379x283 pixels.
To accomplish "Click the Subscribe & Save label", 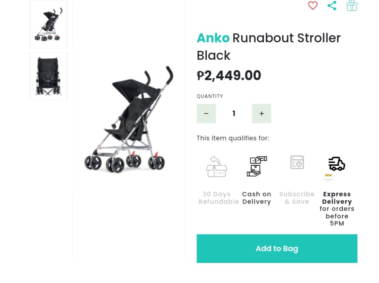I will (297, 198).
